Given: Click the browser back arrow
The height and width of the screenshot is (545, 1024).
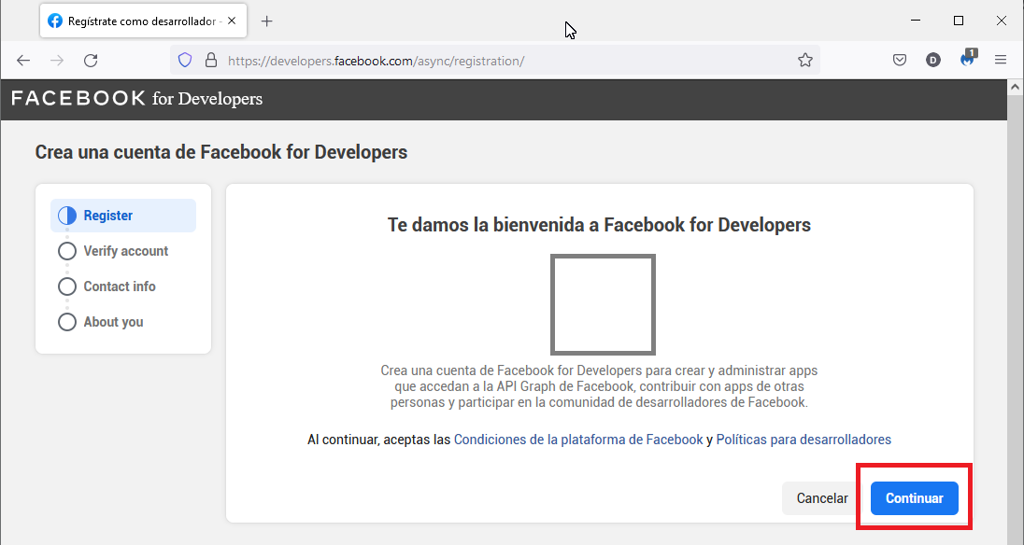Looking at the screenshot, I should pos(23,61).
